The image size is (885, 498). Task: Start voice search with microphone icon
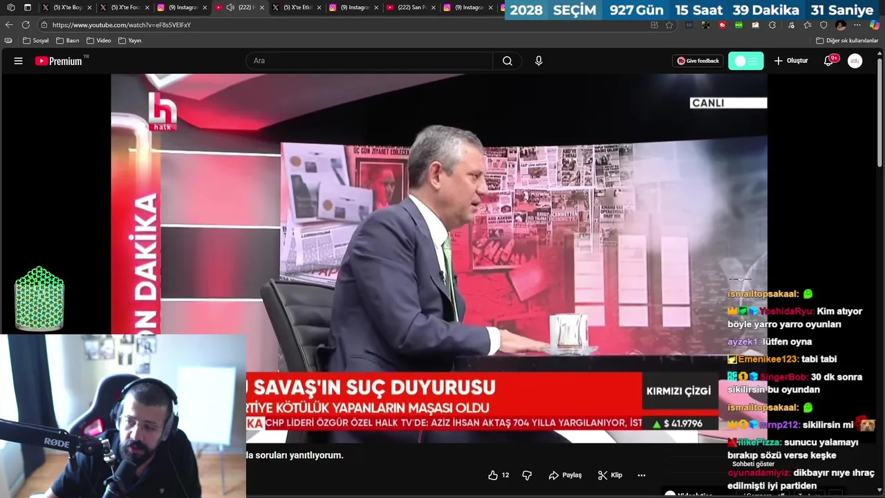click(x=539, y=61)
